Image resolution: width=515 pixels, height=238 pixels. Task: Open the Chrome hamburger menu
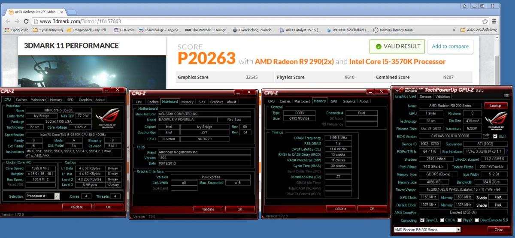tap(494, 21)
